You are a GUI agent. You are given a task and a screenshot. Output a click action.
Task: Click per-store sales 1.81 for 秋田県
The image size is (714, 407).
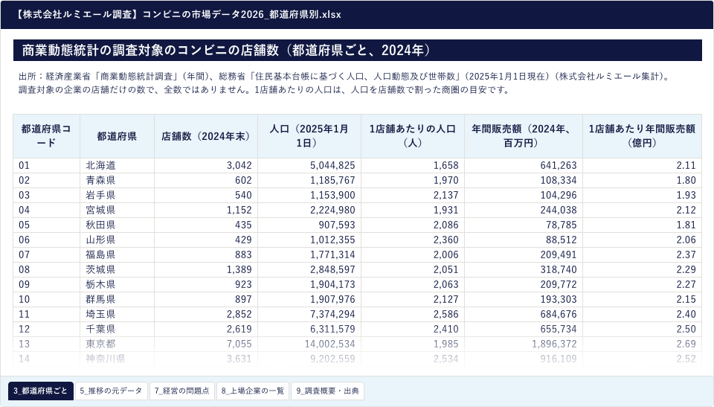click(642, 225)
